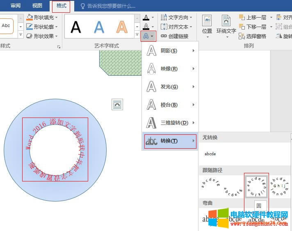292x231 pixels.
Task: Select the button follow path transform
Action: click(x=280, y=186)
